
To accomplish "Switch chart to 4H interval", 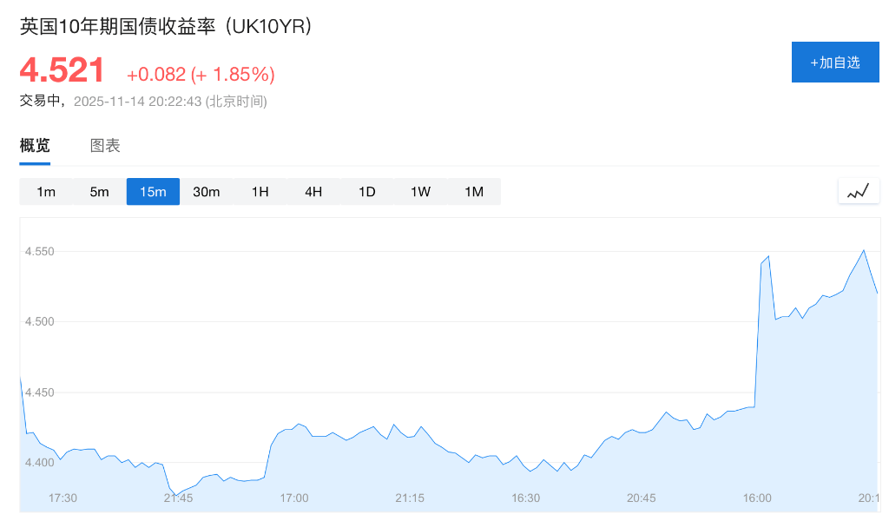I will [x=313, y=192].
